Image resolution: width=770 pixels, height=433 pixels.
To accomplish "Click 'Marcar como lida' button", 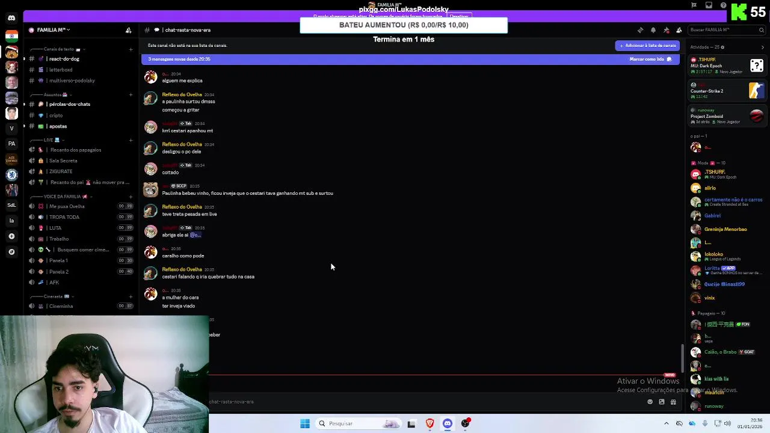I will 650,59.
